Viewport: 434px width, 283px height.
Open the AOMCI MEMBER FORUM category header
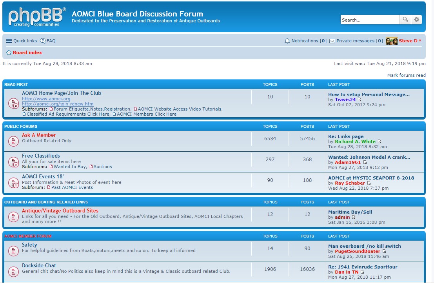pyautogui.click(x=28, y=236)
